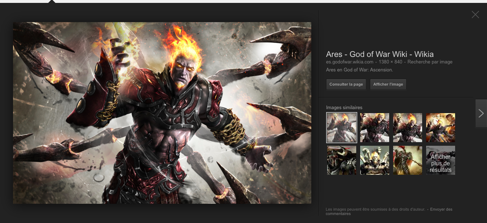Select caption 'Ares en God of War: Ascension.'
487x223 pixels.
[x=359, y=70]
